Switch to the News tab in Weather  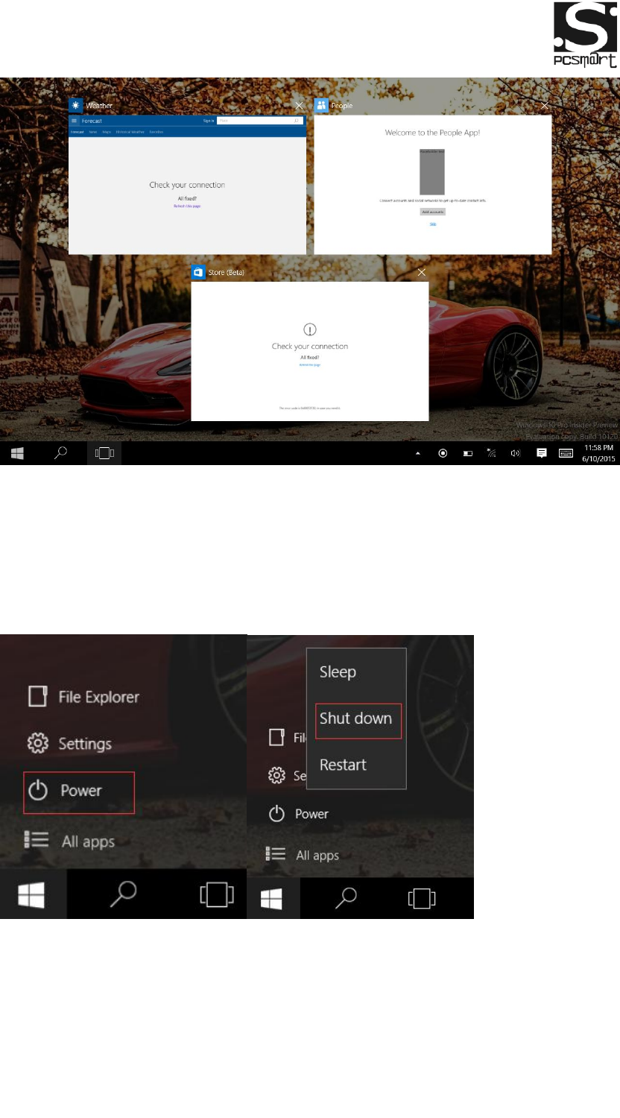point(93,132)
